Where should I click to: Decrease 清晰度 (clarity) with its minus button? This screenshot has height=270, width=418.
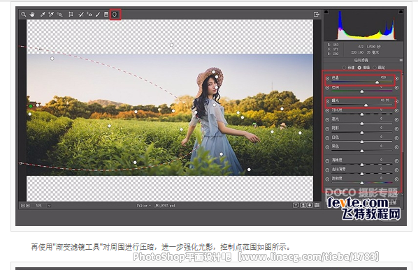tap(327, 161)
